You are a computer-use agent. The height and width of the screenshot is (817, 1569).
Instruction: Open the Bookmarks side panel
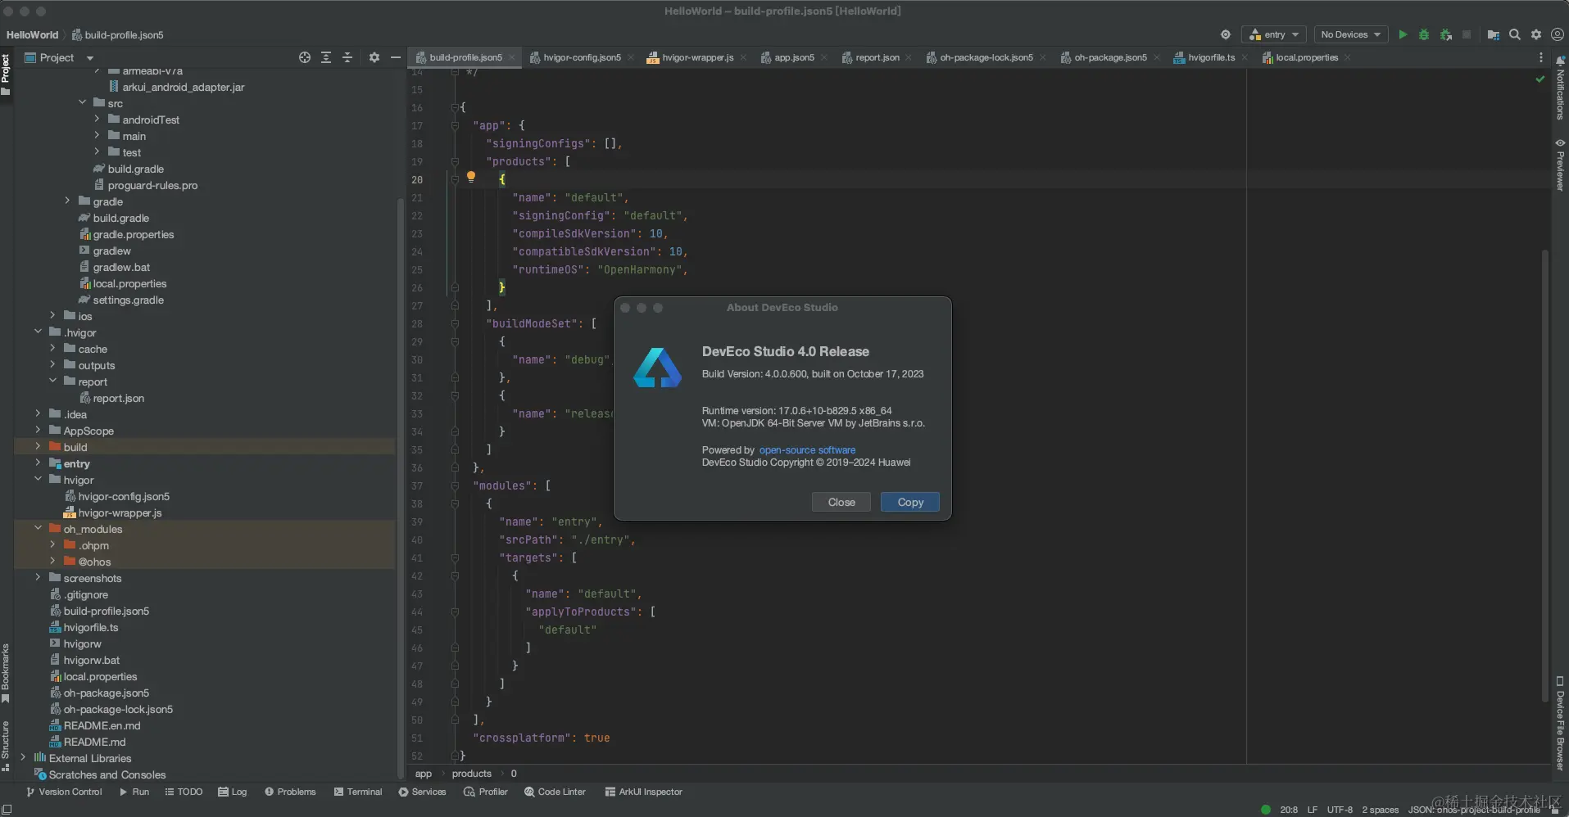click(x=6, y=673)
